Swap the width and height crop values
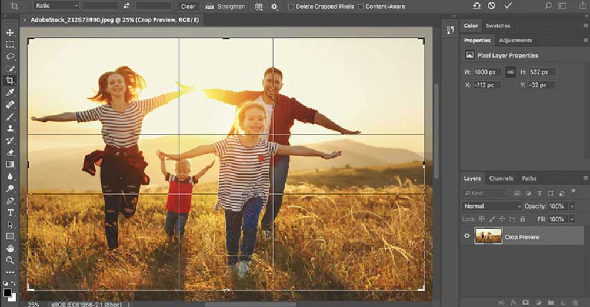Screen dimensions: 590x307 [126, 6]
